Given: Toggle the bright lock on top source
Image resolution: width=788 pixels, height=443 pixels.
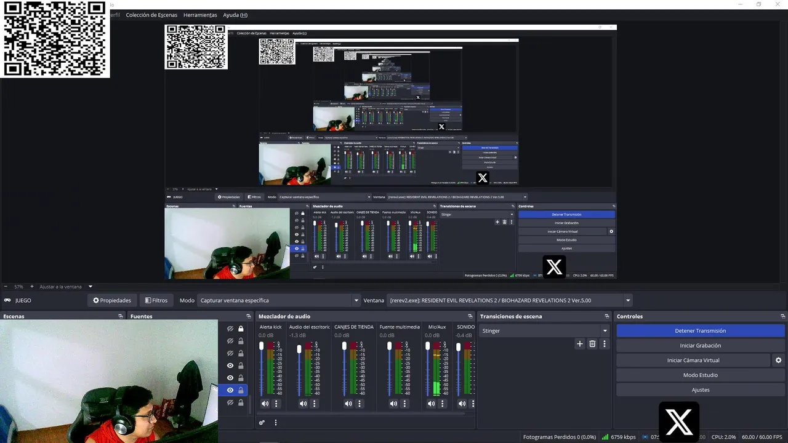Looking at the screenshot, I should pyautogui.click(x=241, y=329).
